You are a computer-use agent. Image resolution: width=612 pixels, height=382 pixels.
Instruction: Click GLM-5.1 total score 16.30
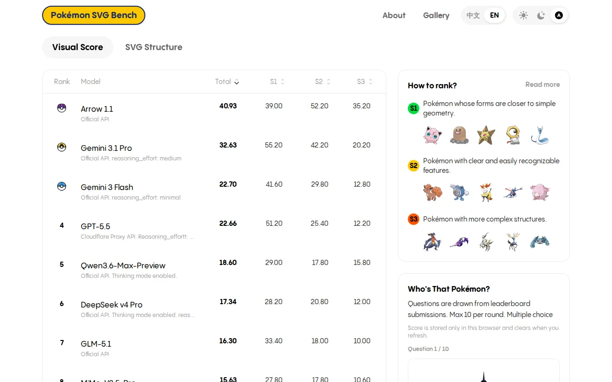[x=228, y=341]
